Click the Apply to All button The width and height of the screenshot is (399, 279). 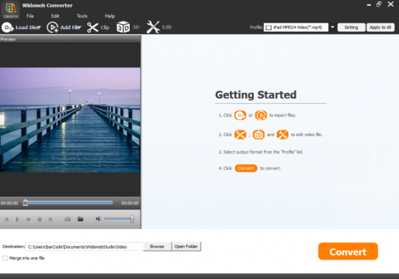381,27
